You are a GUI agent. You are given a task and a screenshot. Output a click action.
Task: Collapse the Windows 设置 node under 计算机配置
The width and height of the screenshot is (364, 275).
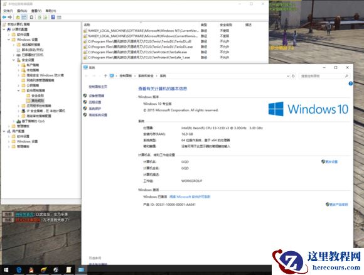(x=9, y=40)
